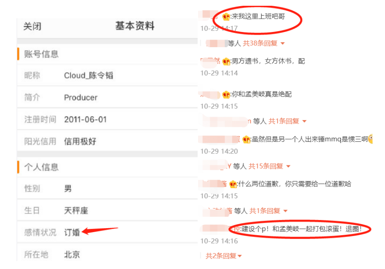Click the crown badge beside 来我这里上班吧哥
The width and height of the screenshot is (385, 269).
click(226, 17)
